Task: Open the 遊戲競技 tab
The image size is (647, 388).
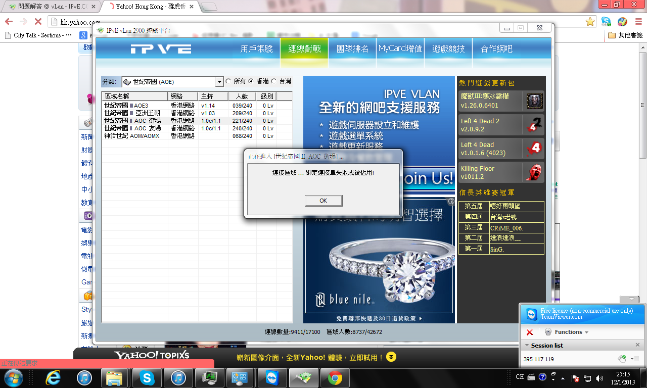Action: coord(448,49)
